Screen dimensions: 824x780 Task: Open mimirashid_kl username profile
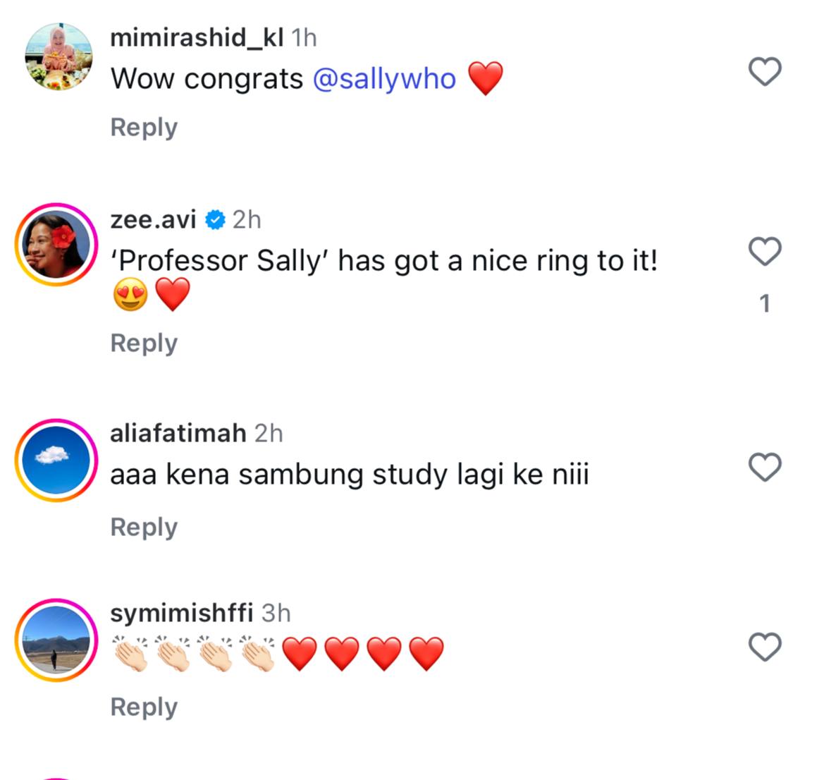[x=197, y=37]
